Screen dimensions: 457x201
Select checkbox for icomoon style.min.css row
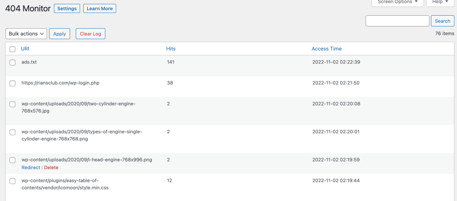click(x=13, y=181)
